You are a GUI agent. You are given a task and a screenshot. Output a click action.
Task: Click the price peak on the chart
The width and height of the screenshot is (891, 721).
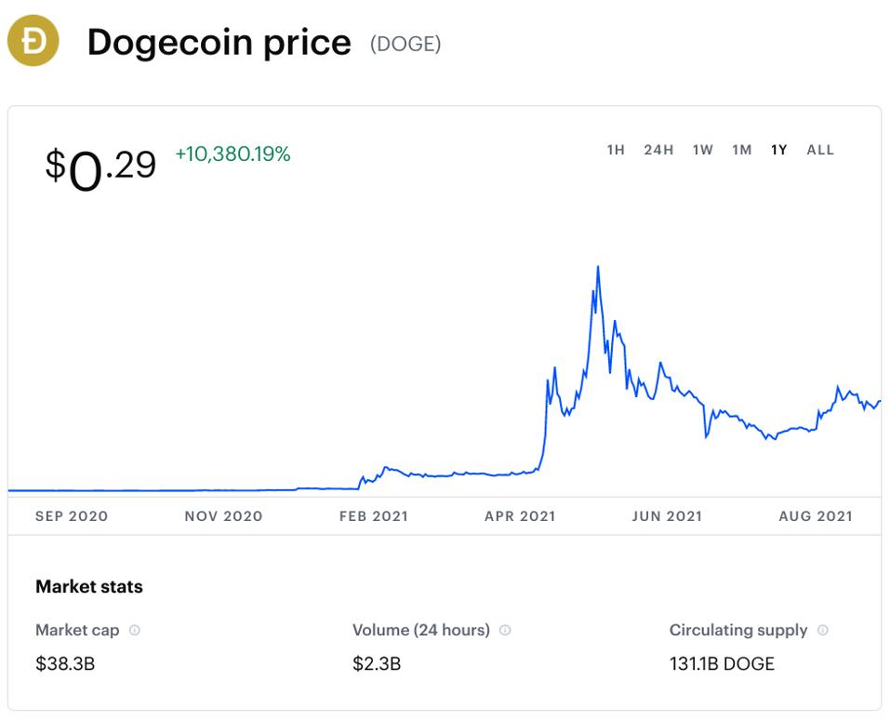598,267
